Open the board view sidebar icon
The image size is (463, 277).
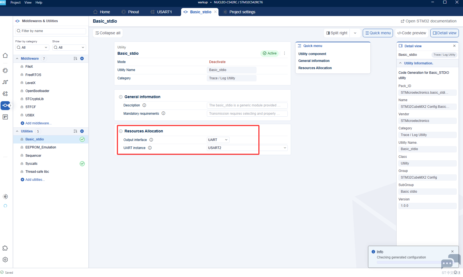pyautogui.click(x=5, y=117)
